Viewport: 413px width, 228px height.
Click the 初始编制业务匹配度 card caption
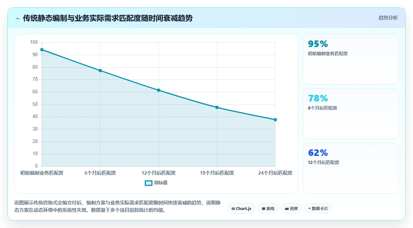pyautogui.click(x=328, y=54)
